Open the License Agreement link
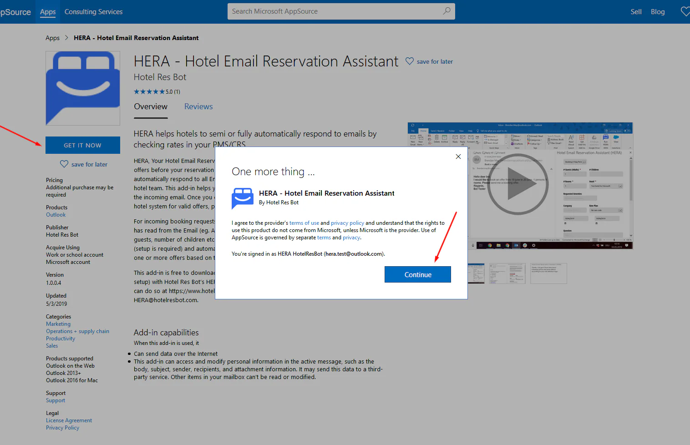Image resolution: width=690 pixels, height=445 pixels. [x=69, y=420]
